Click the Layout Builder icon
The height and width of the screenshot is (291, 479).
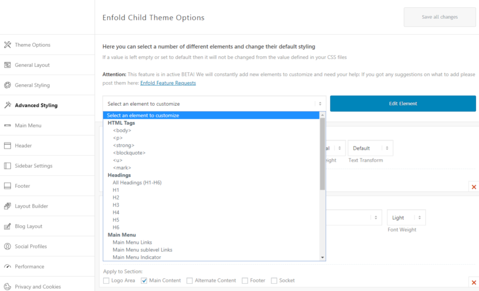click(x=7, y=206)
